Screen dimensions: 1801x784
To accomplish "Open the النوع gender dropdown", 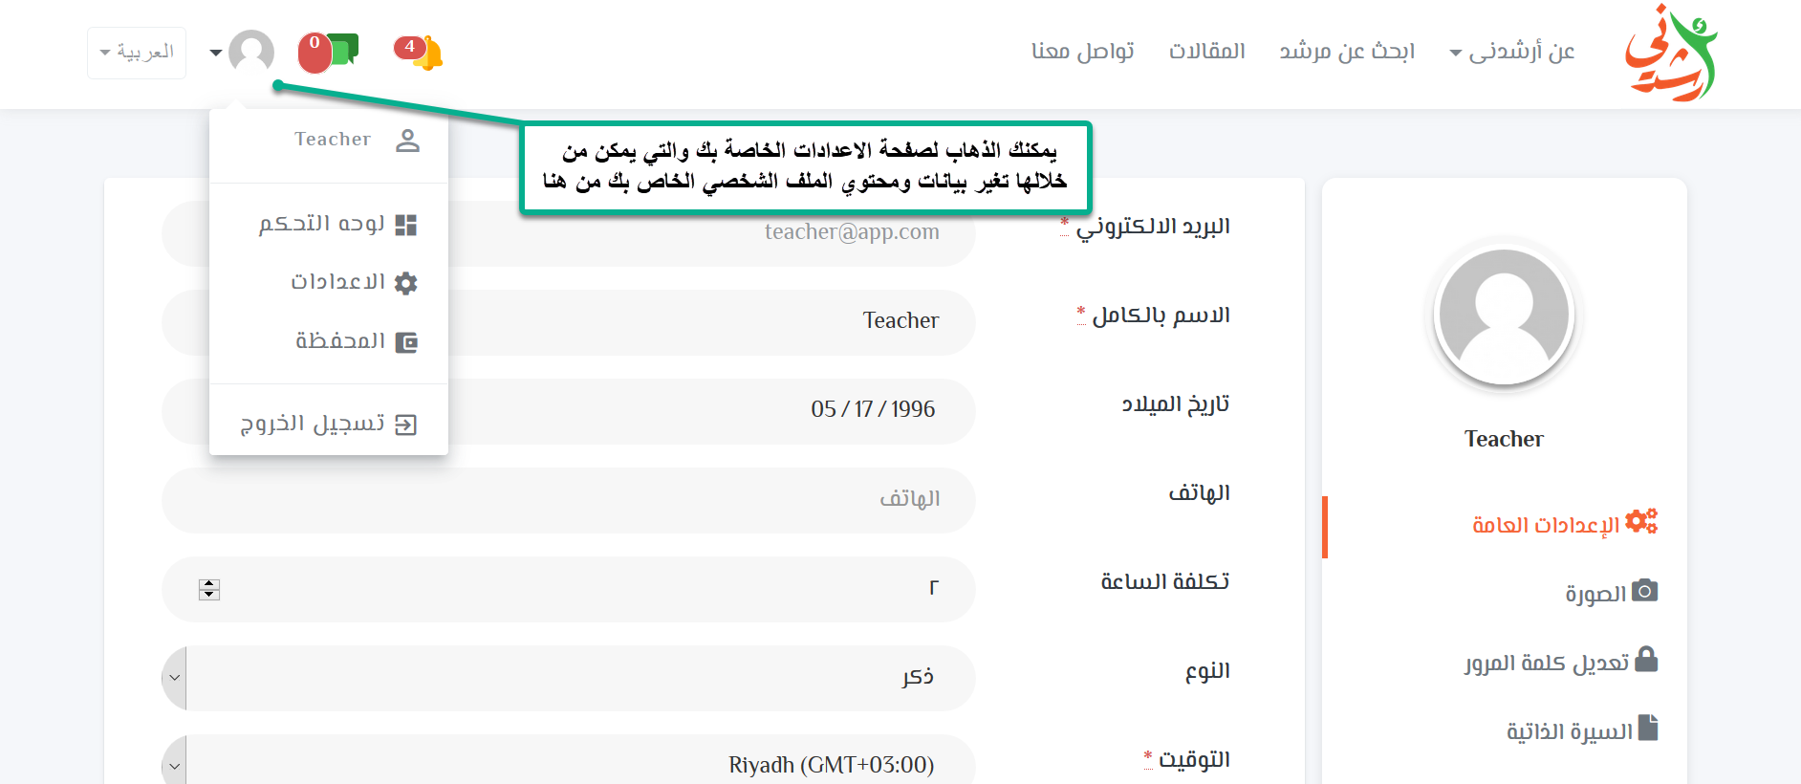I will point(568,678).
